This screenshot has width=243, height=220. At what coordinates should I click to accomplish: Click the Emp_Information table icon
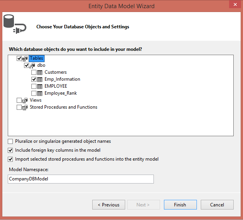coord(40,79)
